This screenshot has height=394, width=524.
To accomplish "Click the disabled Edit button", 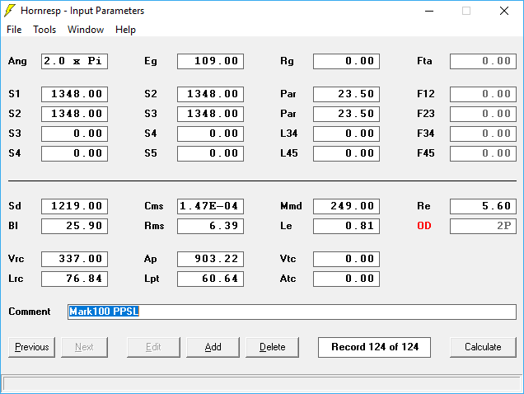I will coord(153,347).
